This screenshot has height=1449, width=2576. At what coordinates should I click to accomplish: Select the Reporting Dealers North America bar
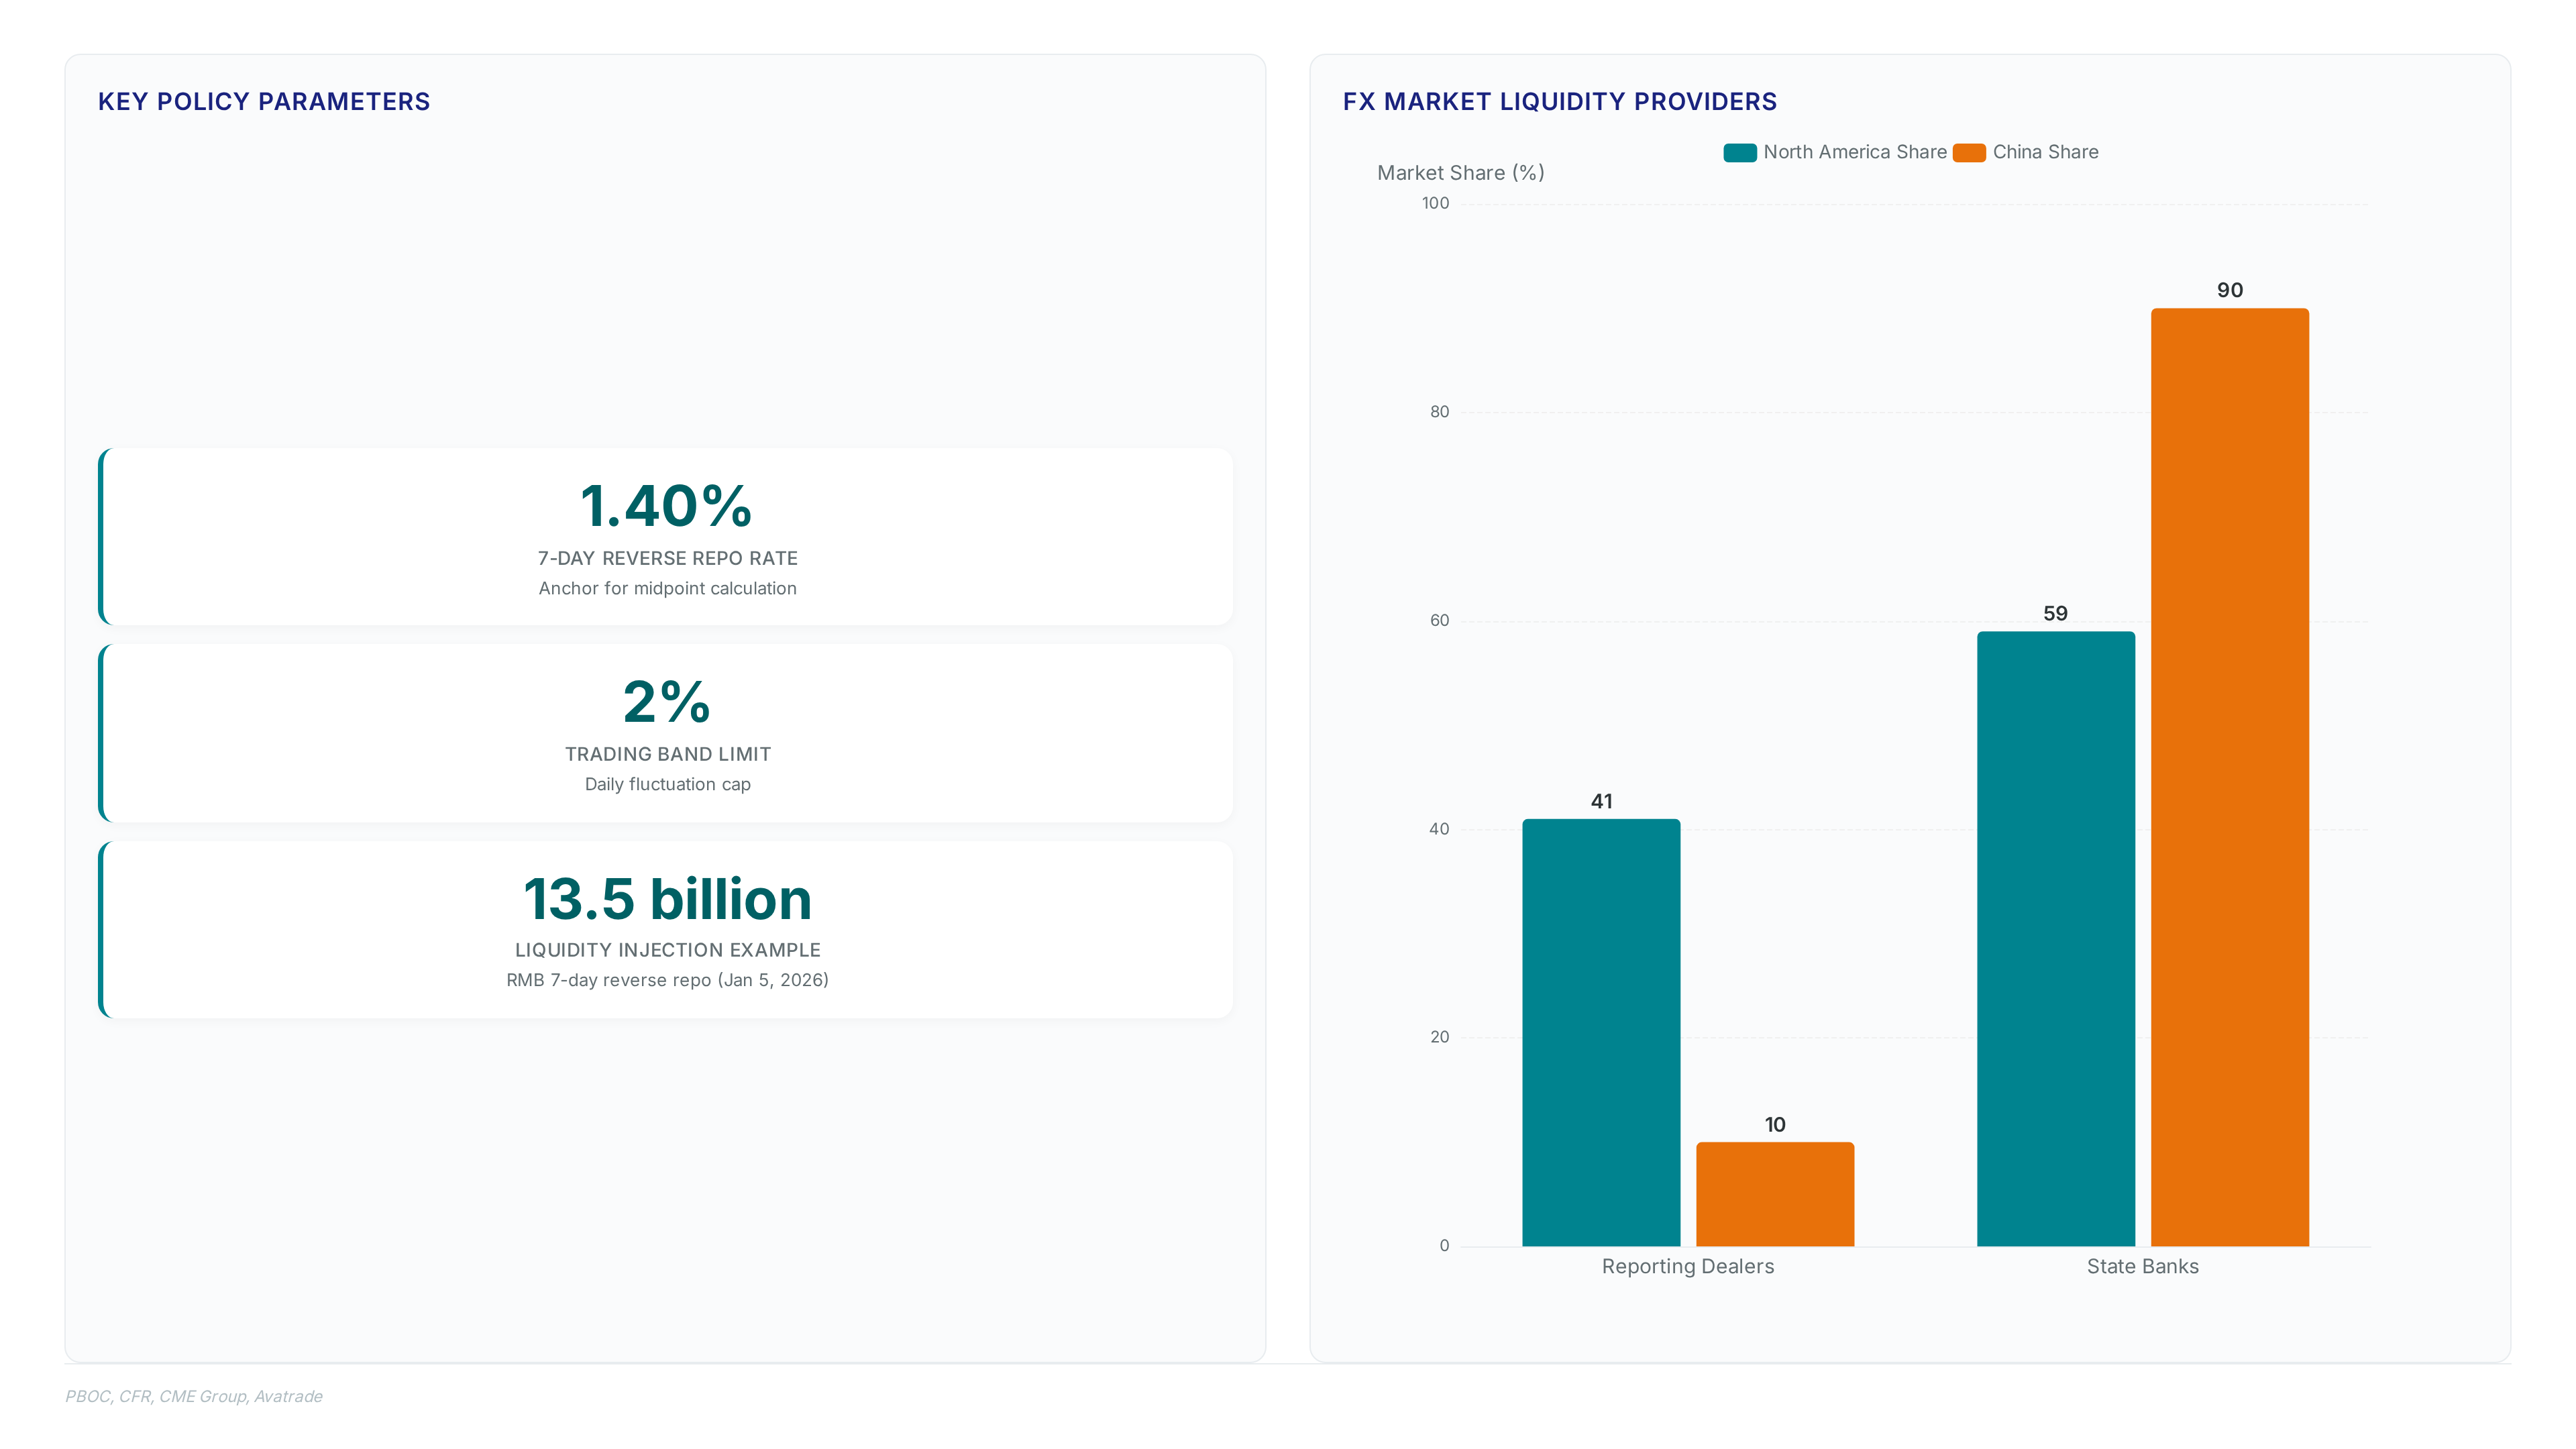point(1601,1032)
